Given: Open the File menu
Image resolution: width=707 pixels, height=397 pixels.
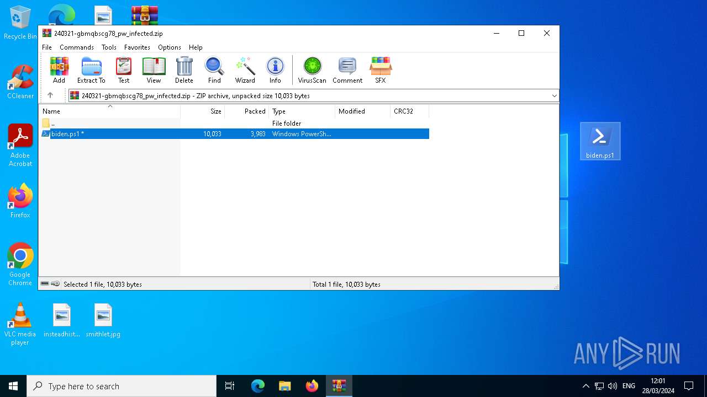Looking at the screenshot, I should click(47, 47).
